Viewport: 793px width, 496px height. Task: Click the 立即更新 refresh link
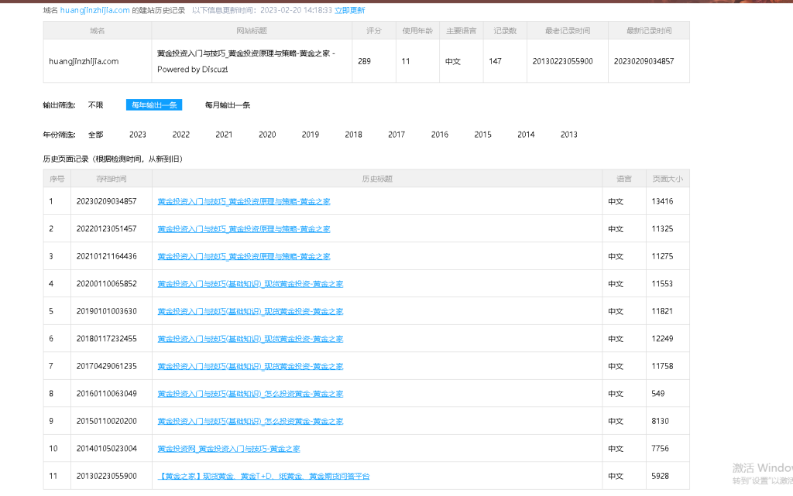(349, 10)
